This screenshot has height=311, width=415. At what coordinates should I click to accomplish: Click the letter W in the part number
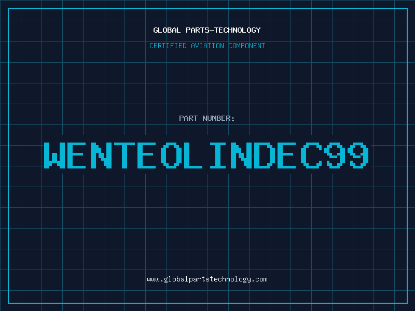coord(54,155)
